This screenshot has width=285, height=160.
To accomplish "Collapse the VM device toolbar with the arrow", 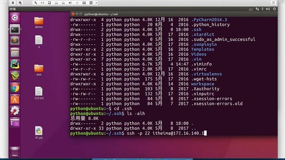I will tap(96, 3).
